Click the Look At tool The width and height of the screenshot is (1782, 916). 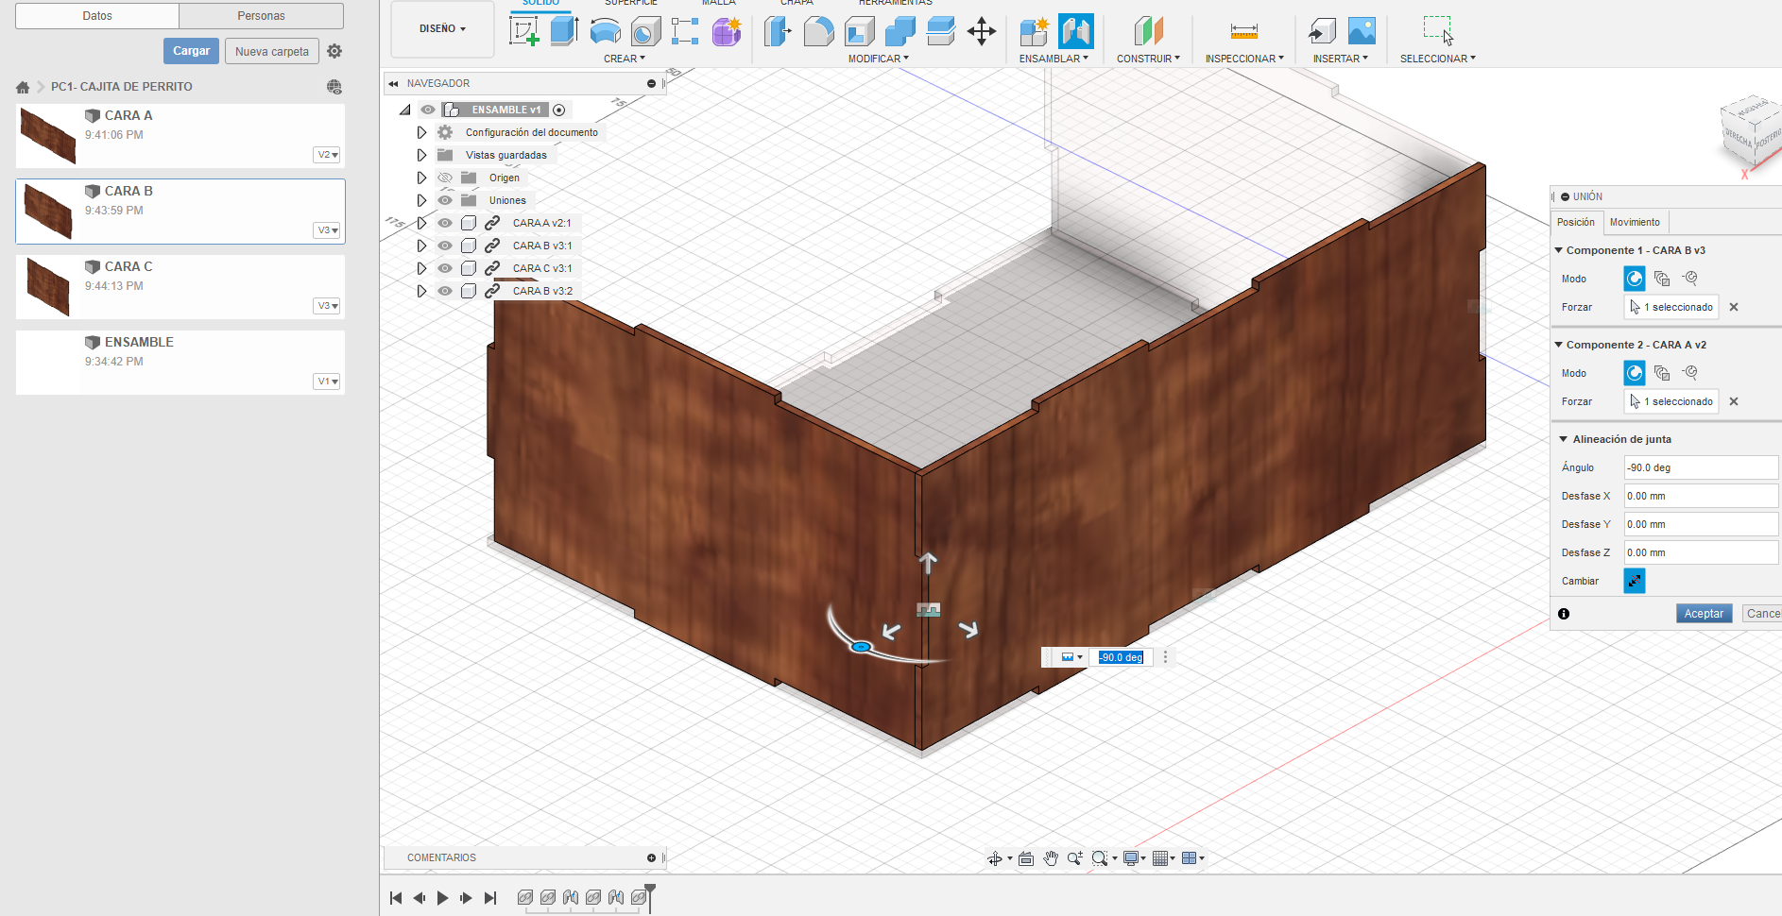pos(1026,858)
